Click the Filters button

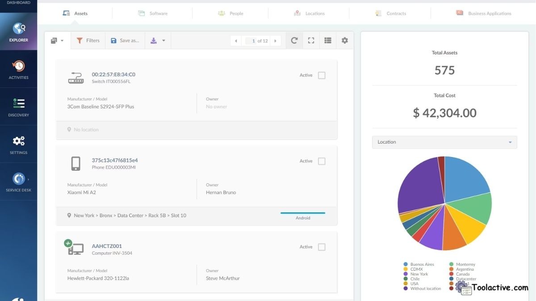tap(88, 40)
